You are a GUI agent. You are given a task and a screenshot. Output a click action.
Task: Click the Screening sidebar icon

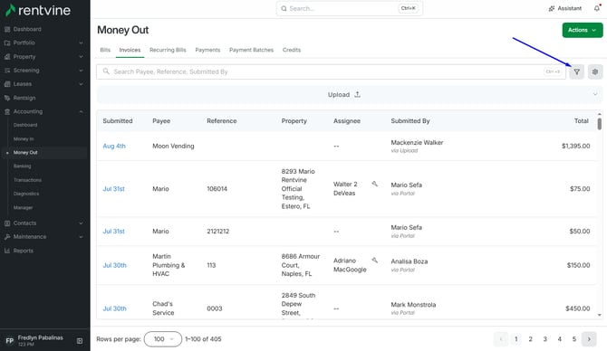[x=7, y=71]
